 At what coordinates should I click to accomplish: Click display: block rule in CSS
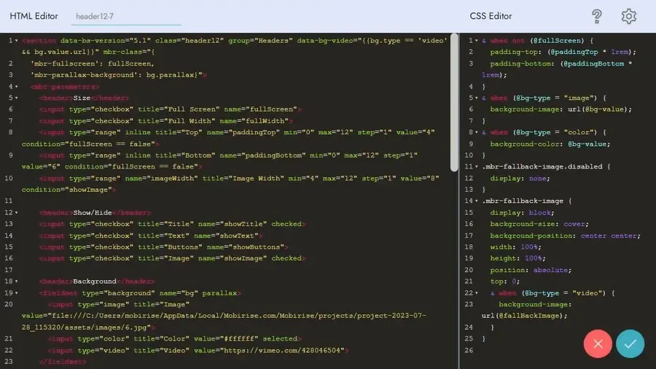pyautogui.click(x=522, y=212)
